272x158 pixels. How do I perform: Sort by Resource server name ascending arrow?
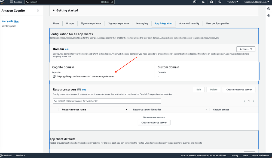(x=126, y=110)
